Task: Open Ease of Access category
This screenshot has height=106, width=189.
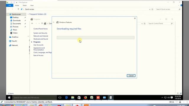Action: (38, 55)
